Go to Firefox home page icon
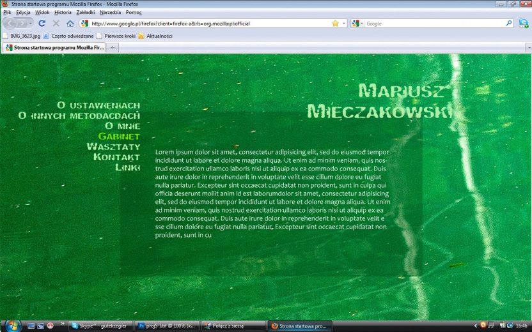This screenshot has width=532, height=332. tap(70, 24)
